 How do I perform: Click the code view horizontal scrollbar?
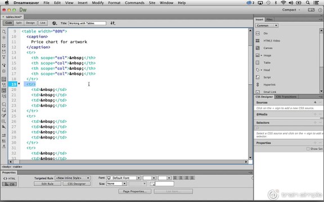tap(128, 162)
